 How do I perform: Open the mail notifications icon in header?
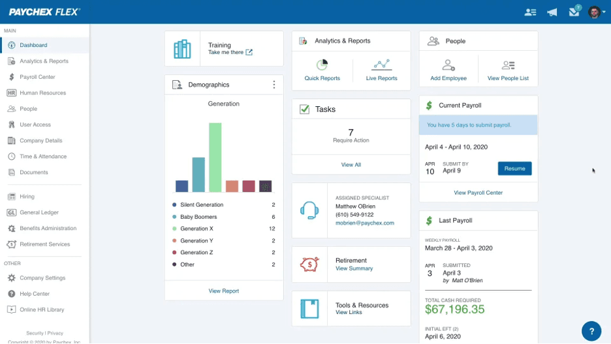point(574,12)
